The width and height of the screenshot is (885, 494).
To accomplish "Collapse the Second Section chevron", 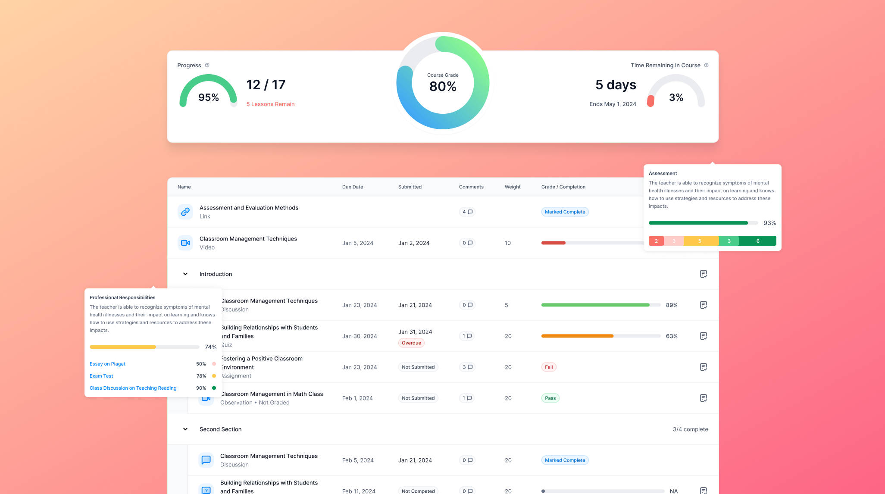I will (185, 429).
